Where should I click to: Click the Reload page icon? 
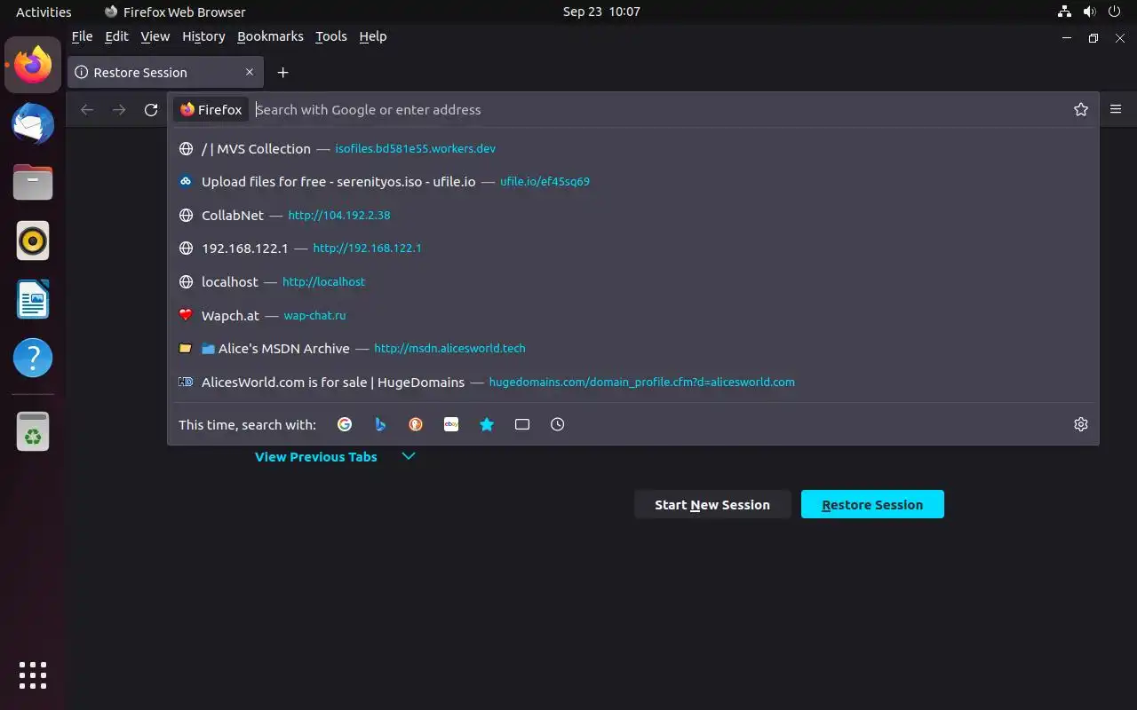[x=151, y=109]
